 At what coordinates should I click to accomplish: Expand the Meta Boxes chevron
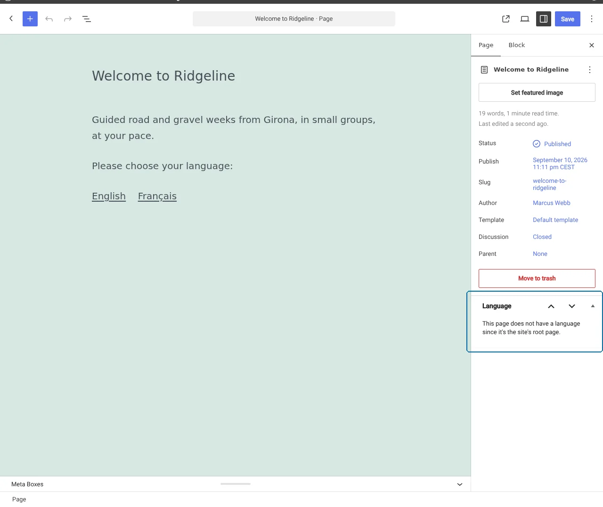pyautogui.click(x=460, y=484)
